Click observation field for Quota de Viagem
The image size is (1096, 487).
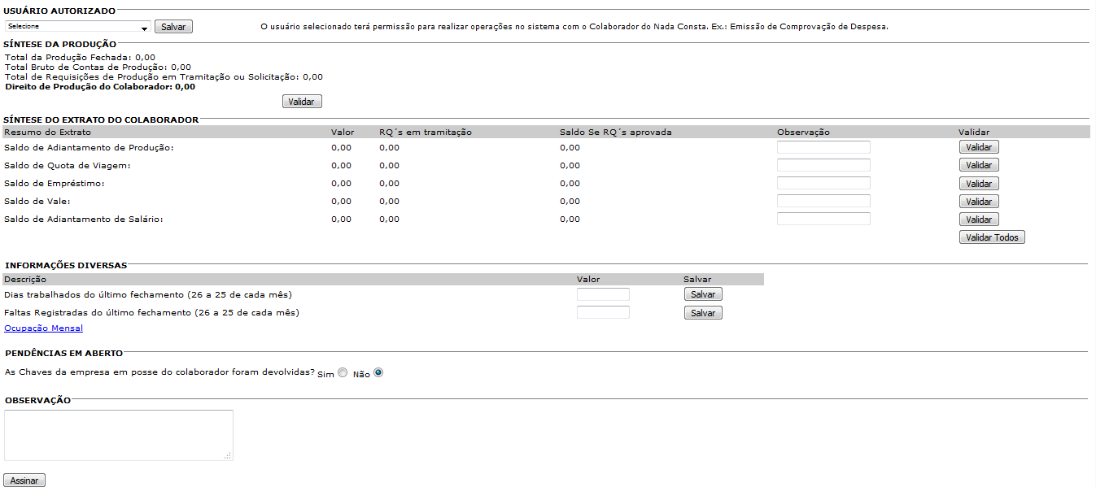point(823,165)
